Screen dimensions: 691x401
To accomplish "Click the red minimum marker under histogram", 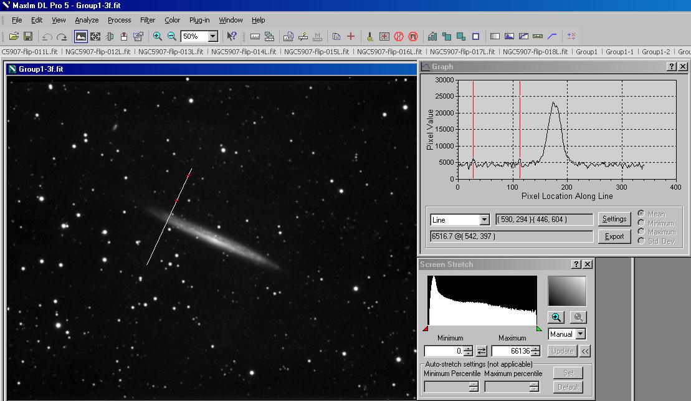I will [x=426, y=329].
